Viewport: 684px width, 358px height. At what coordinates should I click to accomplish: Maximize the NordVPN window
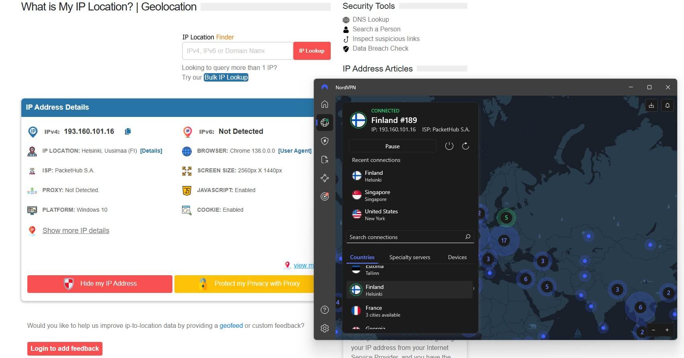(649, 87)
